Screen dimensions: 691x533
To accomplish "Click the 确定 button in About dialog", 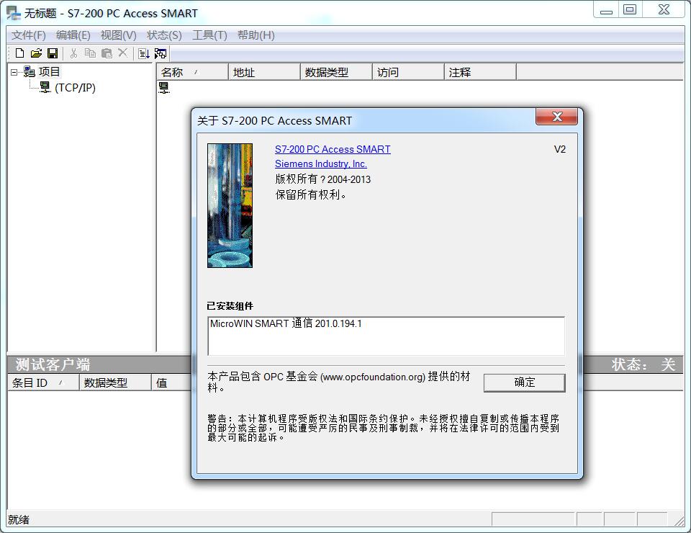I will pyautogui.click(x=525, y=382).
